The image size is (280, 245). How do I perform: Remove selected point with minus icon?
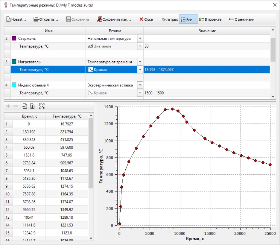point(15,106)
